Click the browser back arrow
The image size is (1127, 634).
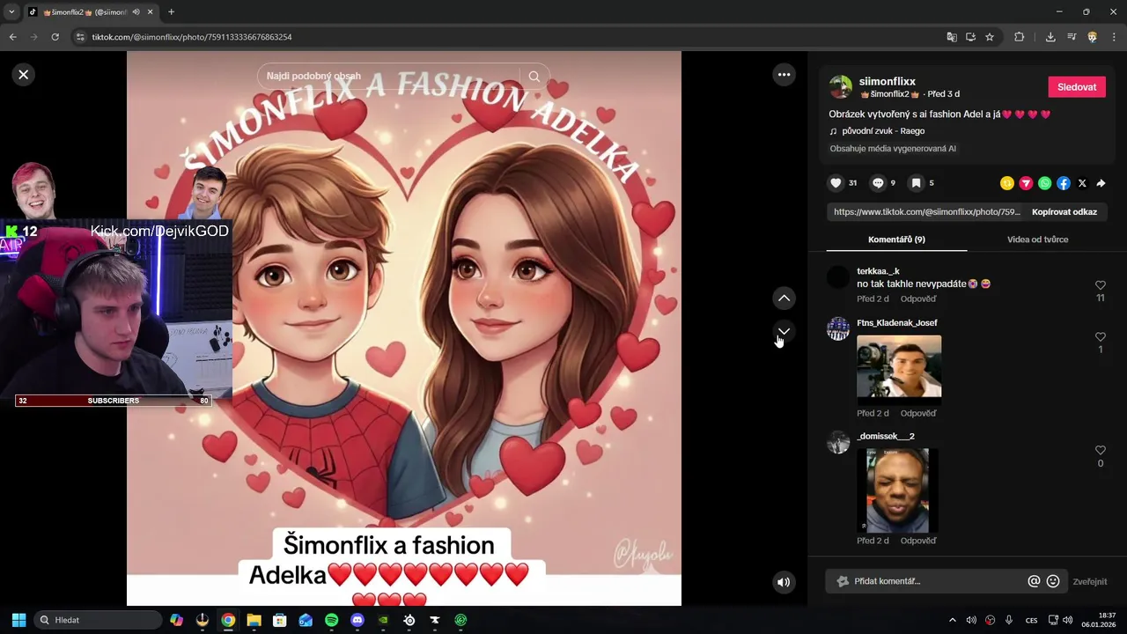point(12,37)
